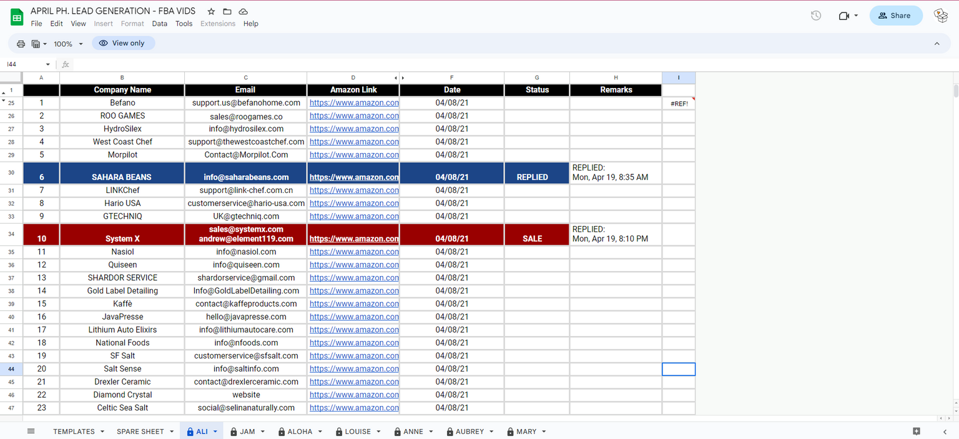Open the File menu
Screen dimensions: 959x439
click(x=37, y=24)
